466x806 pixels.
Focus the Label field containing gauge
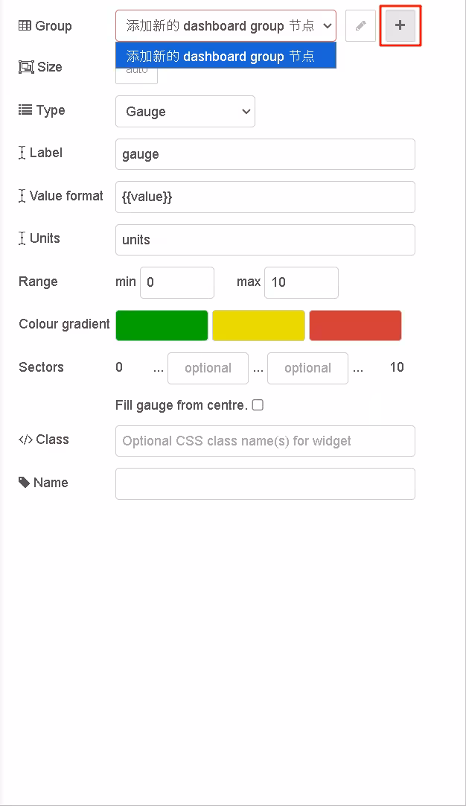click(265, 154)
